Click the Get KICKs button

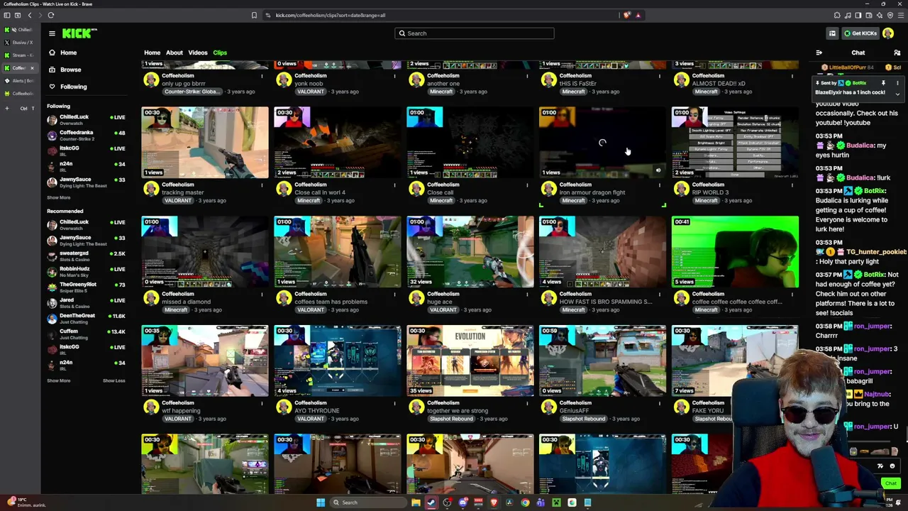point(860,33)
